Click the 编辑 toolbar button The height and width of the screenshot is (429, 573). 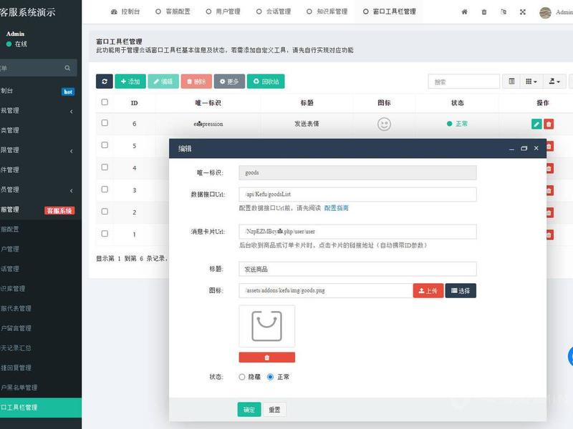163,82
